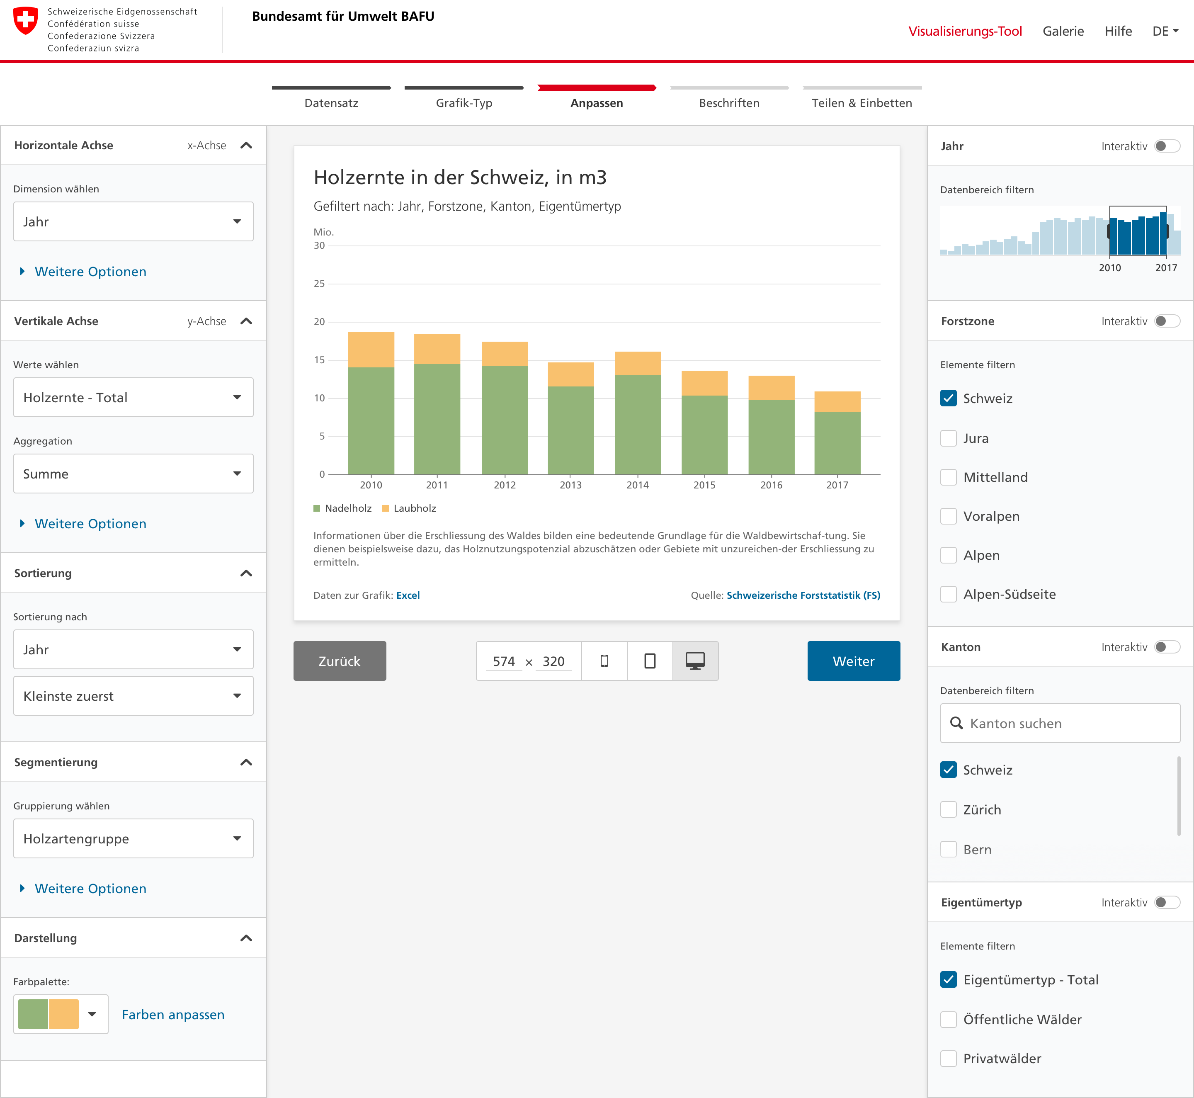The height and width of the screenshot is (1098, 1194).
Task: Open the Galerie menu item
Action: point(1063,31)
